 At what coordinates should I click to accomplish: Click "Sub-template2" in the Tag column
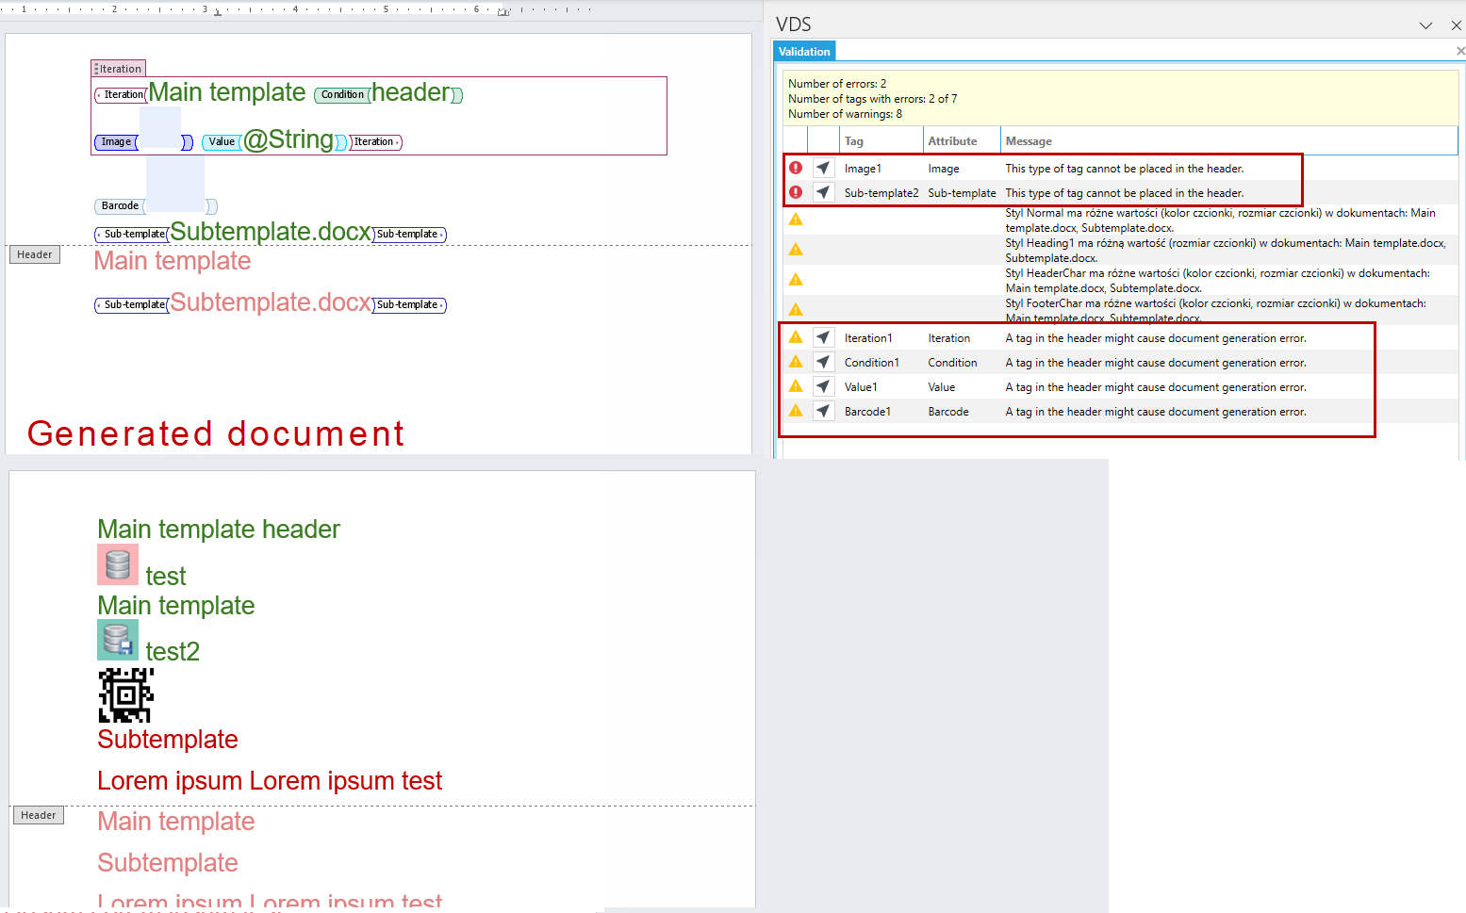[881, 193]
